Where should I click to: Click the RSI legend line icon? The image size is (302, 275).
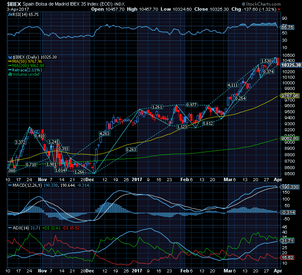click(x=10, y=15)
